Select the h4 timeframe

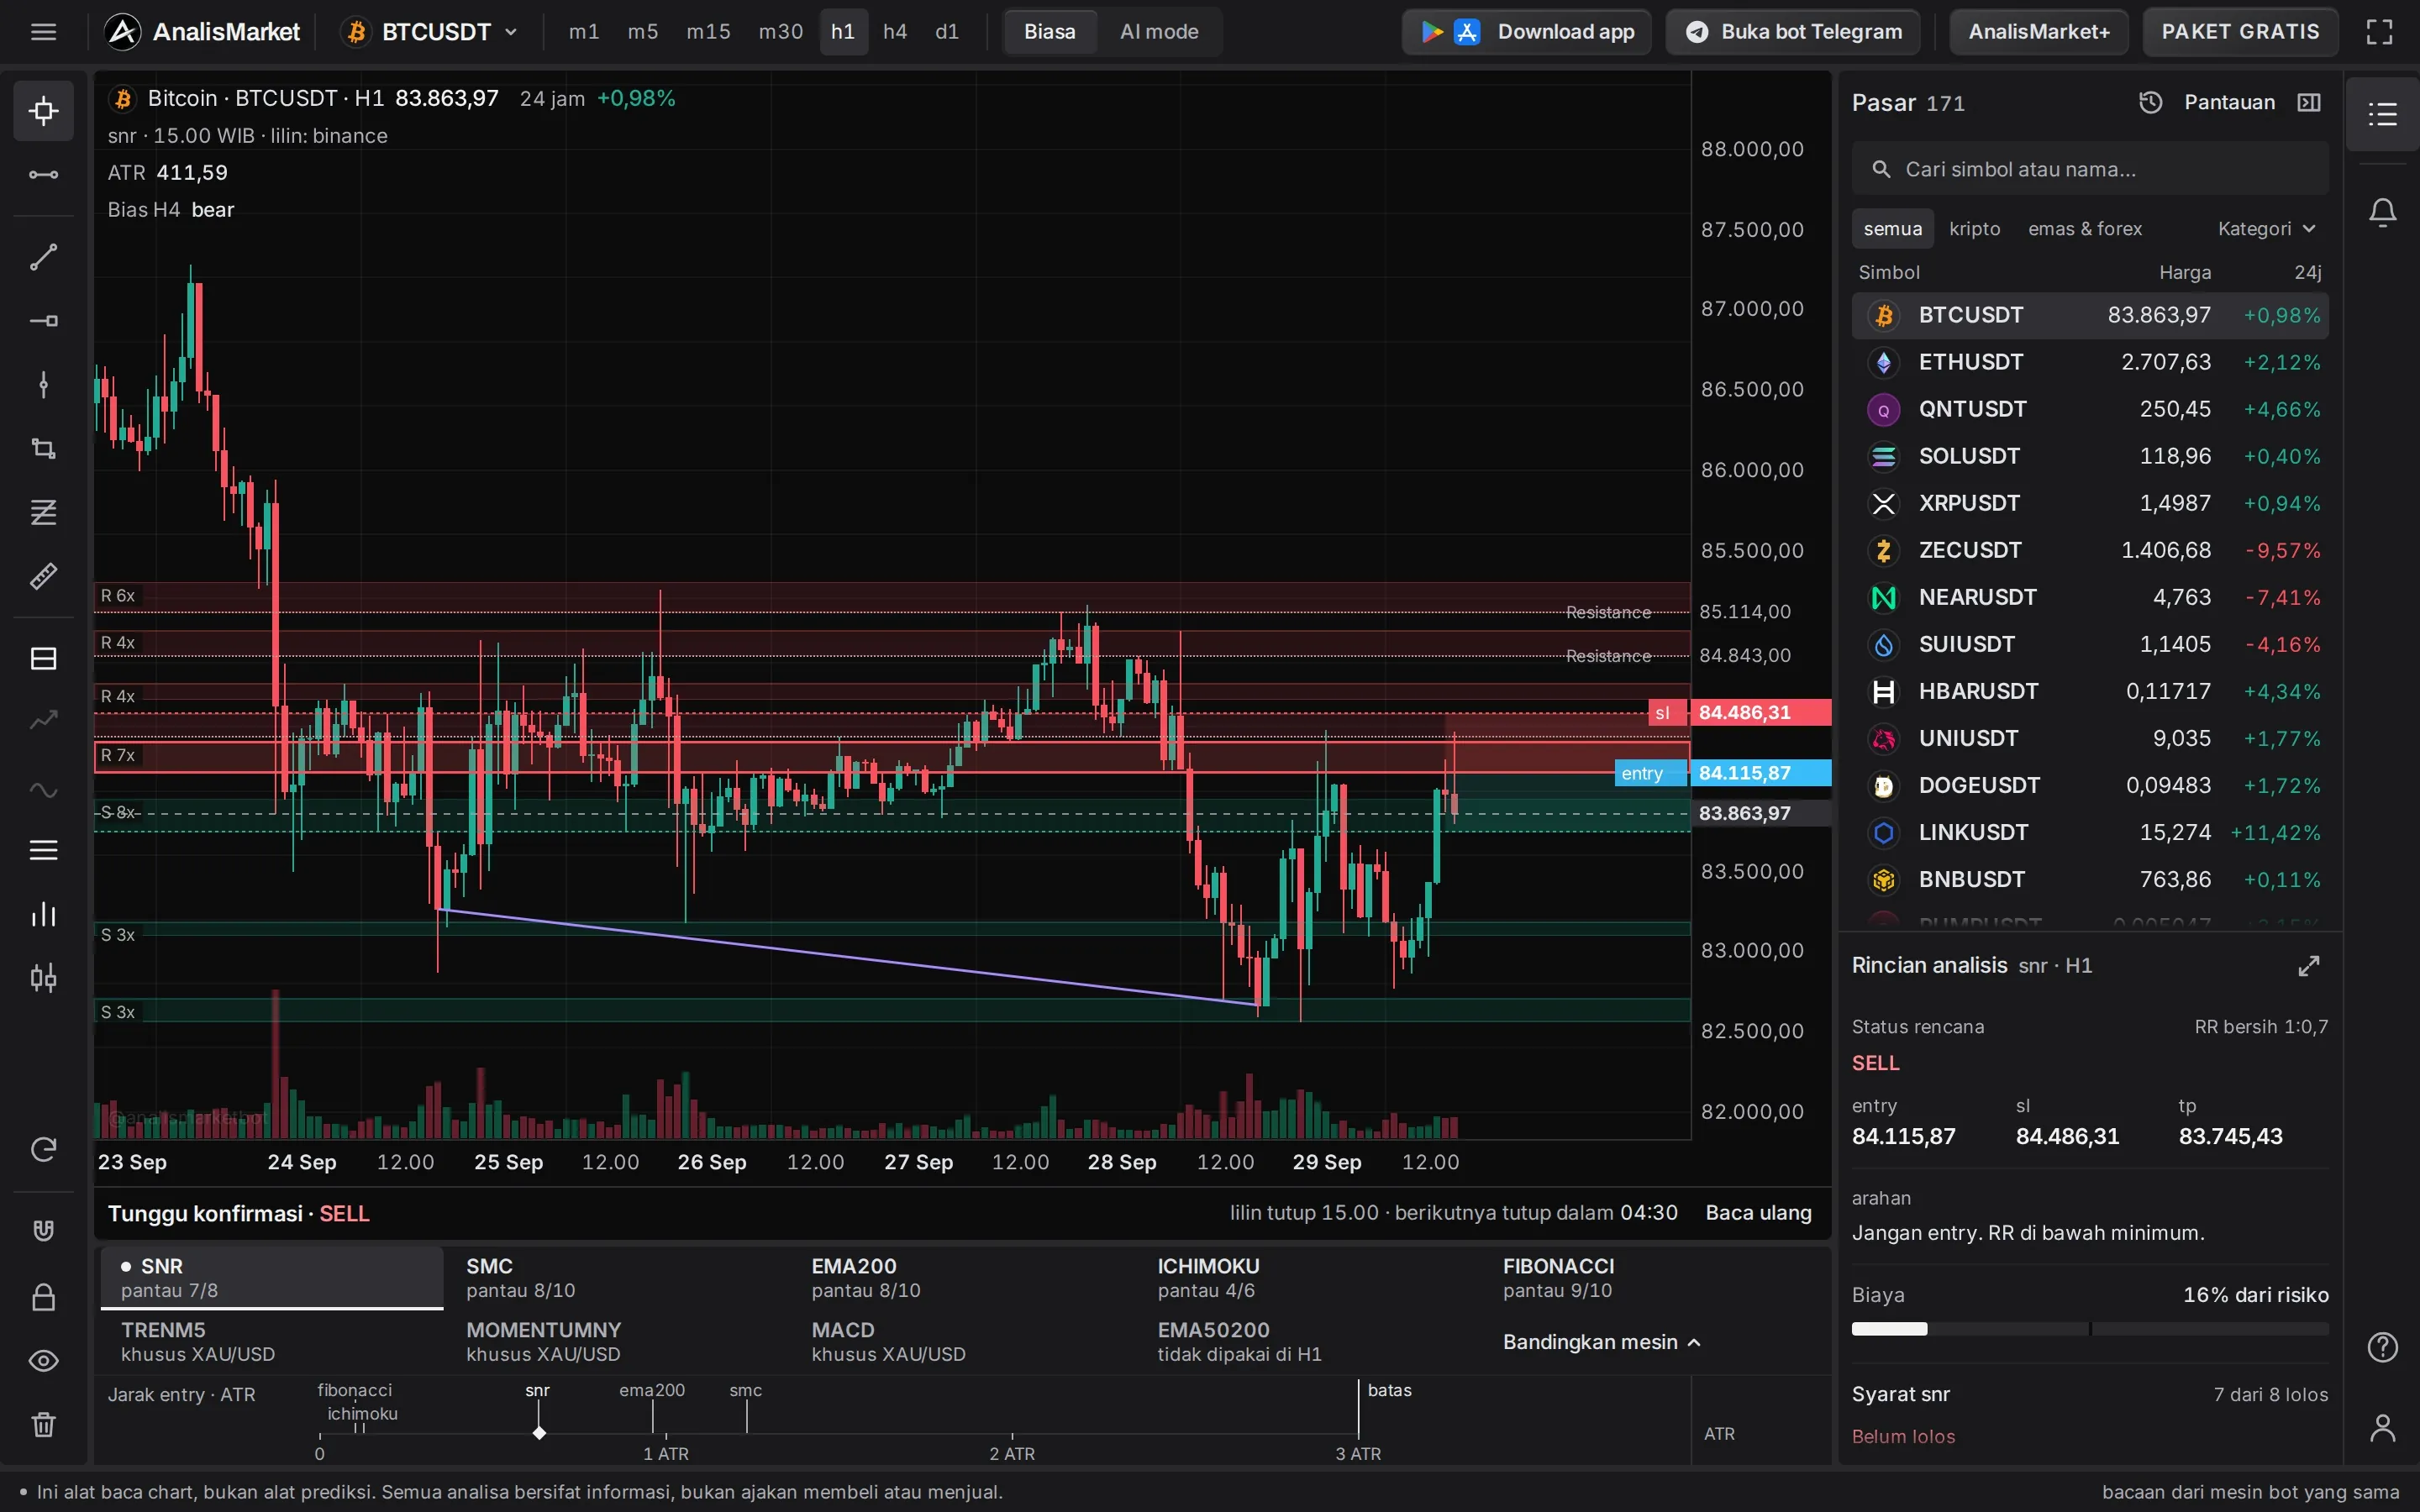[895, 32]
